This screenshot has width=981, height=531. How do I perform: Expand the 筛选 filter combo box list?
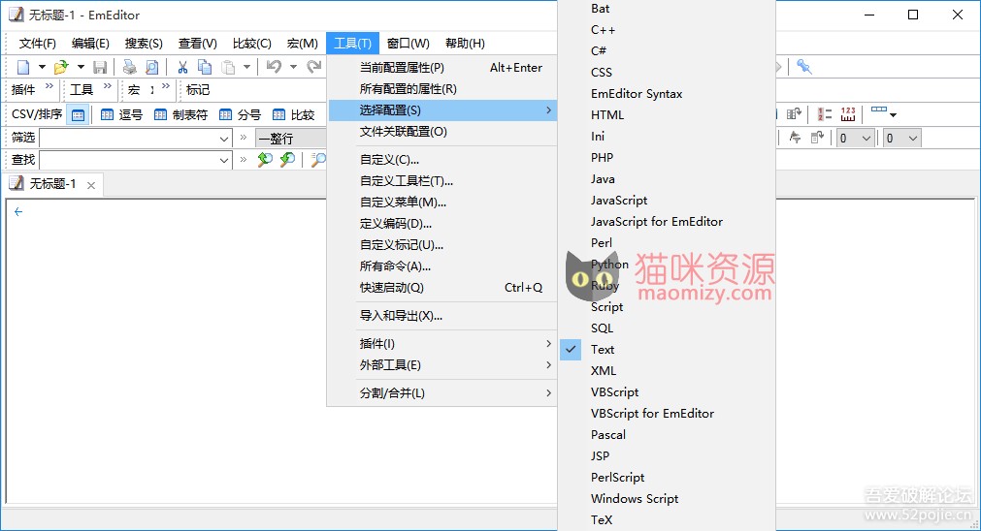tap(224, 138)
